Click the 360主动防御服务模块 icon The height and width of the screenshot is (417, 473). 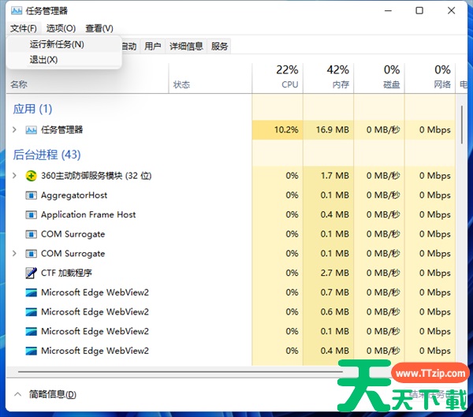(31, 176)
